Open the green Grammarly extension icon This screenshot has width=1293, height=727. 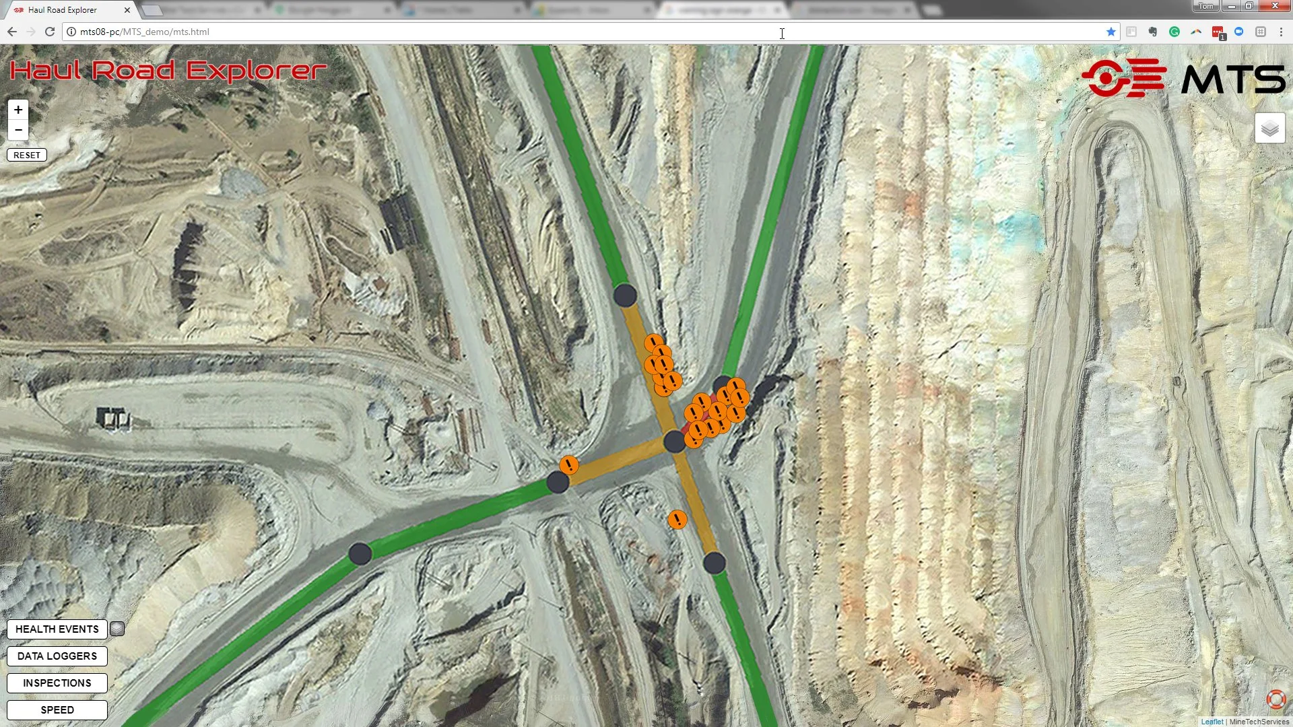tap(1174, 32)
